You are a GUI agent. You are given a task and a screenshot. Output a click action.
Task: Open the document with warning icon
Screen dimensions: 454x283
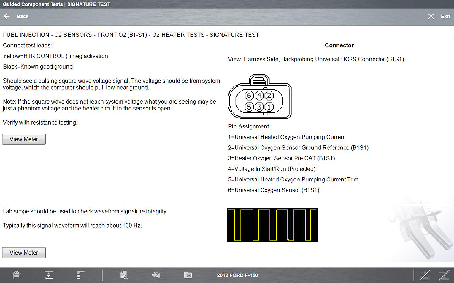(124, 275)
